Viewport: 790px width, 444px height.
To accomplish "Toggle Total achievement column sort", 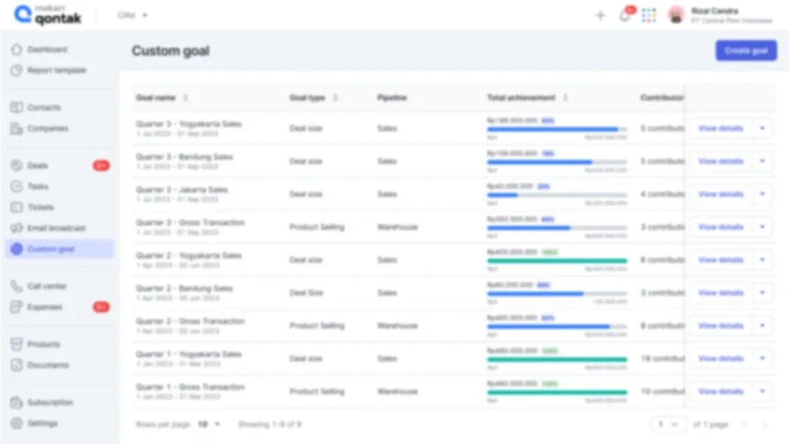I will pos(565,98).
